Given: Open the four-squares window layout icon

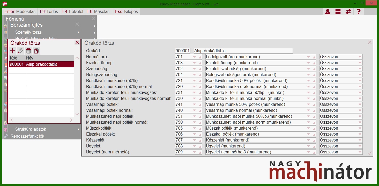Looking at the screenshot, I should (x=338, y=12).
